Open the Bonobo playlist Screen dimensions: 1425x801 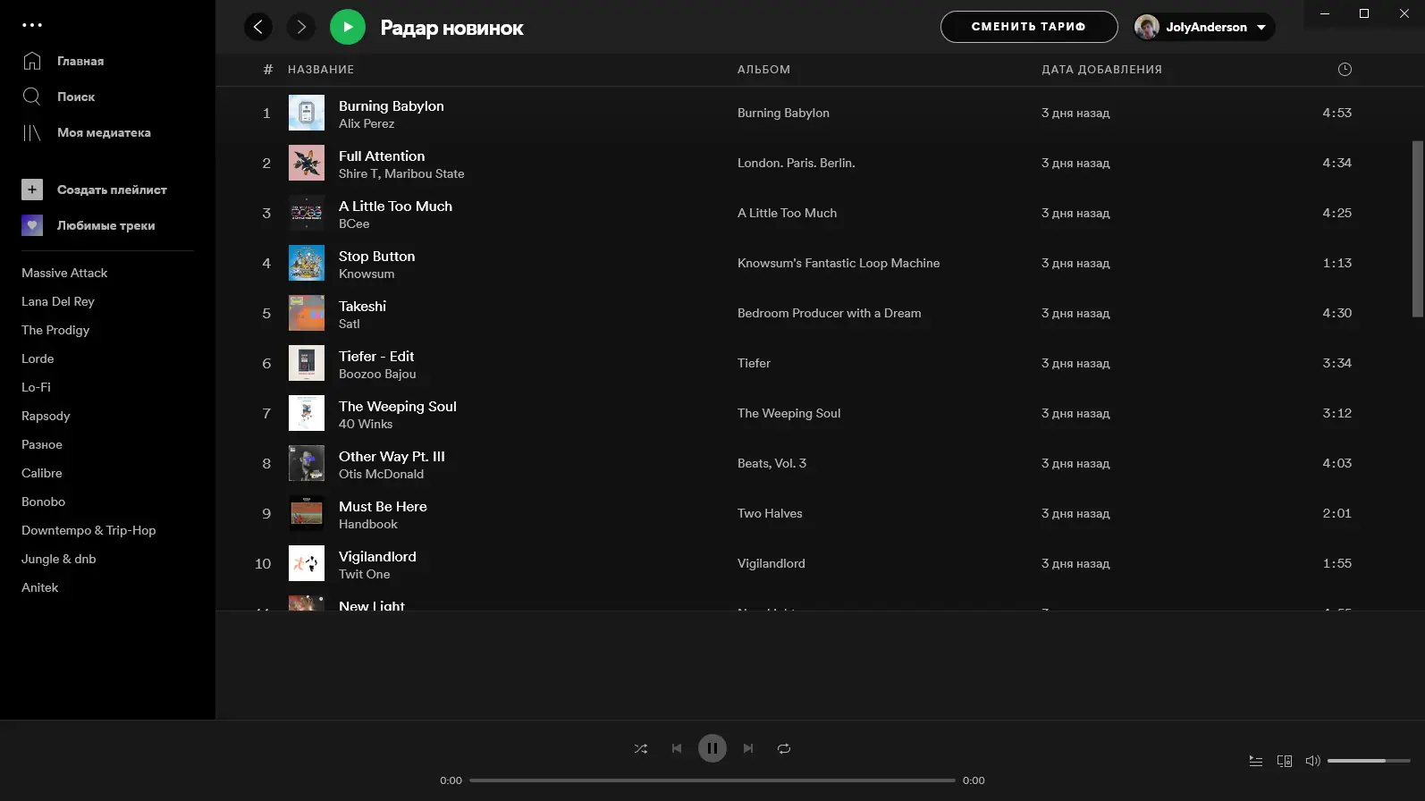[x=44, y=502]
